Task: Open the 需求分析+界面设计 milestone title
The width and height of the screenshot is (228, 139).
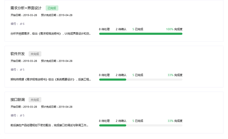Action: 26,8
